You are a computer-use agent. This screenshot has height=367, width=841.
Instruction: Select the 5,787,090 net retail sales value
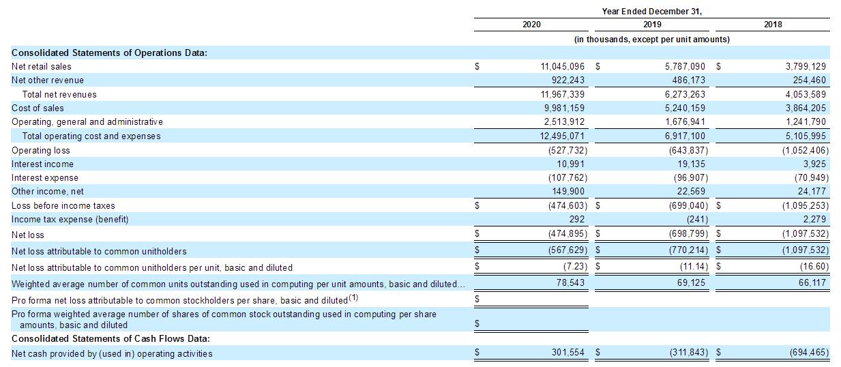click(685, 67)
